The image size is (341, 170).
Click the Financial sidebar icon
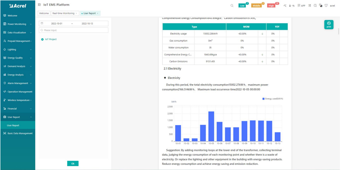(x=4, y=108)
